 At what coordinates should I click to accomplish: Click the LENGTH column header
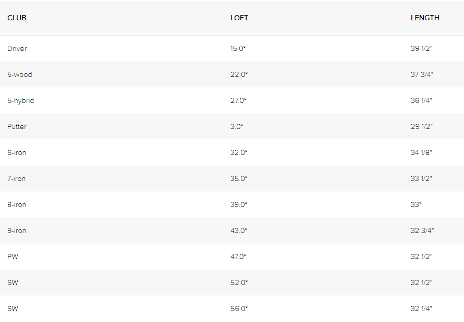425,18
